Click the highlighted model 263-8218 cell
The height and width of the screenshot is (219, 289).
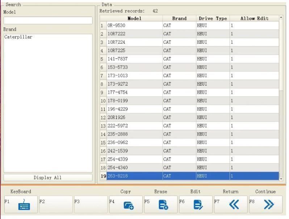pyautogui.click(x=135, y=176)
